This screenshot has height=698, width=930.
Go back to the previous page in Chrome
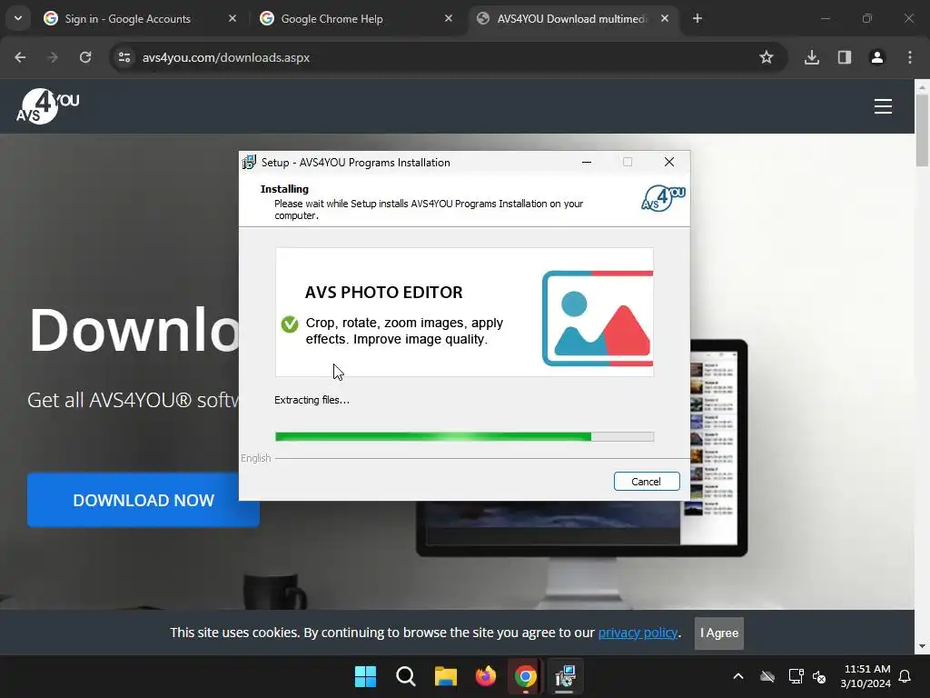coord(20,57)
